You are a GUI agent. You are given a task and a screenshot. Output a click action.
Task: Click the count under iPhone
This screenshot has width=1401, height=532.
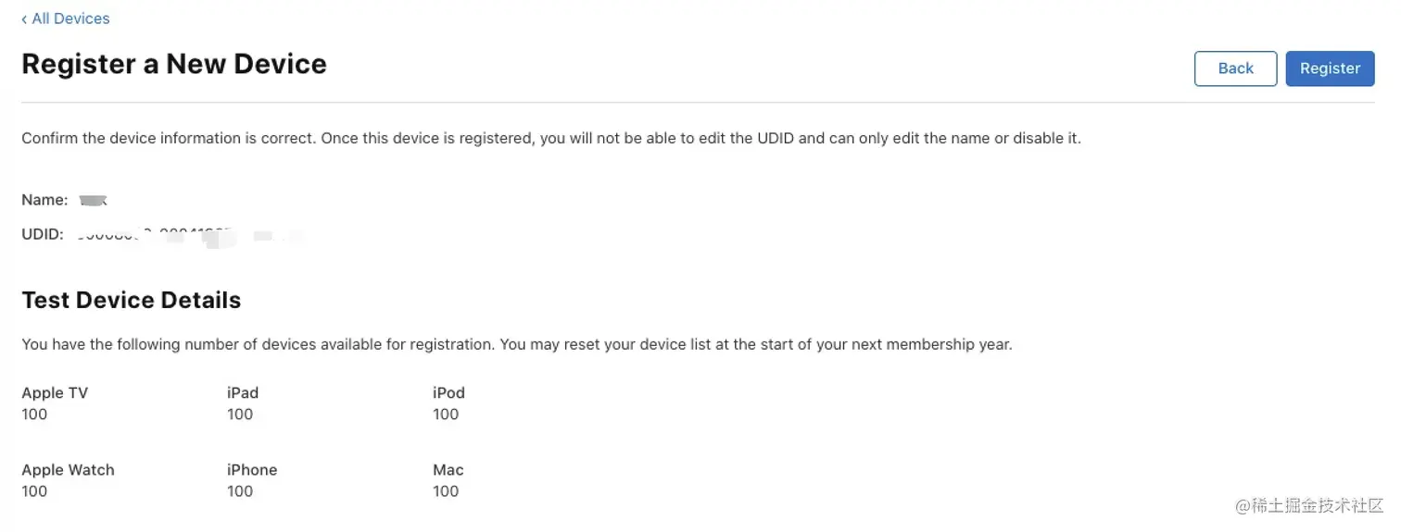click(240, 491)
